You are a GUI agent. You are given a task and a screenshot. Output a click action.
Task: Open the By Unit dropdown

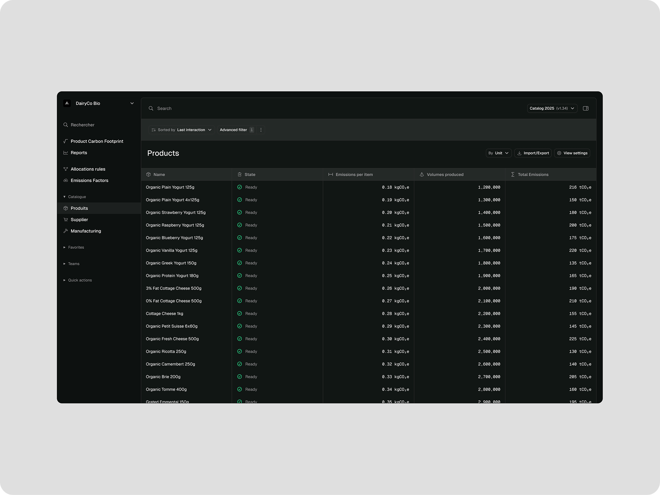498,153
